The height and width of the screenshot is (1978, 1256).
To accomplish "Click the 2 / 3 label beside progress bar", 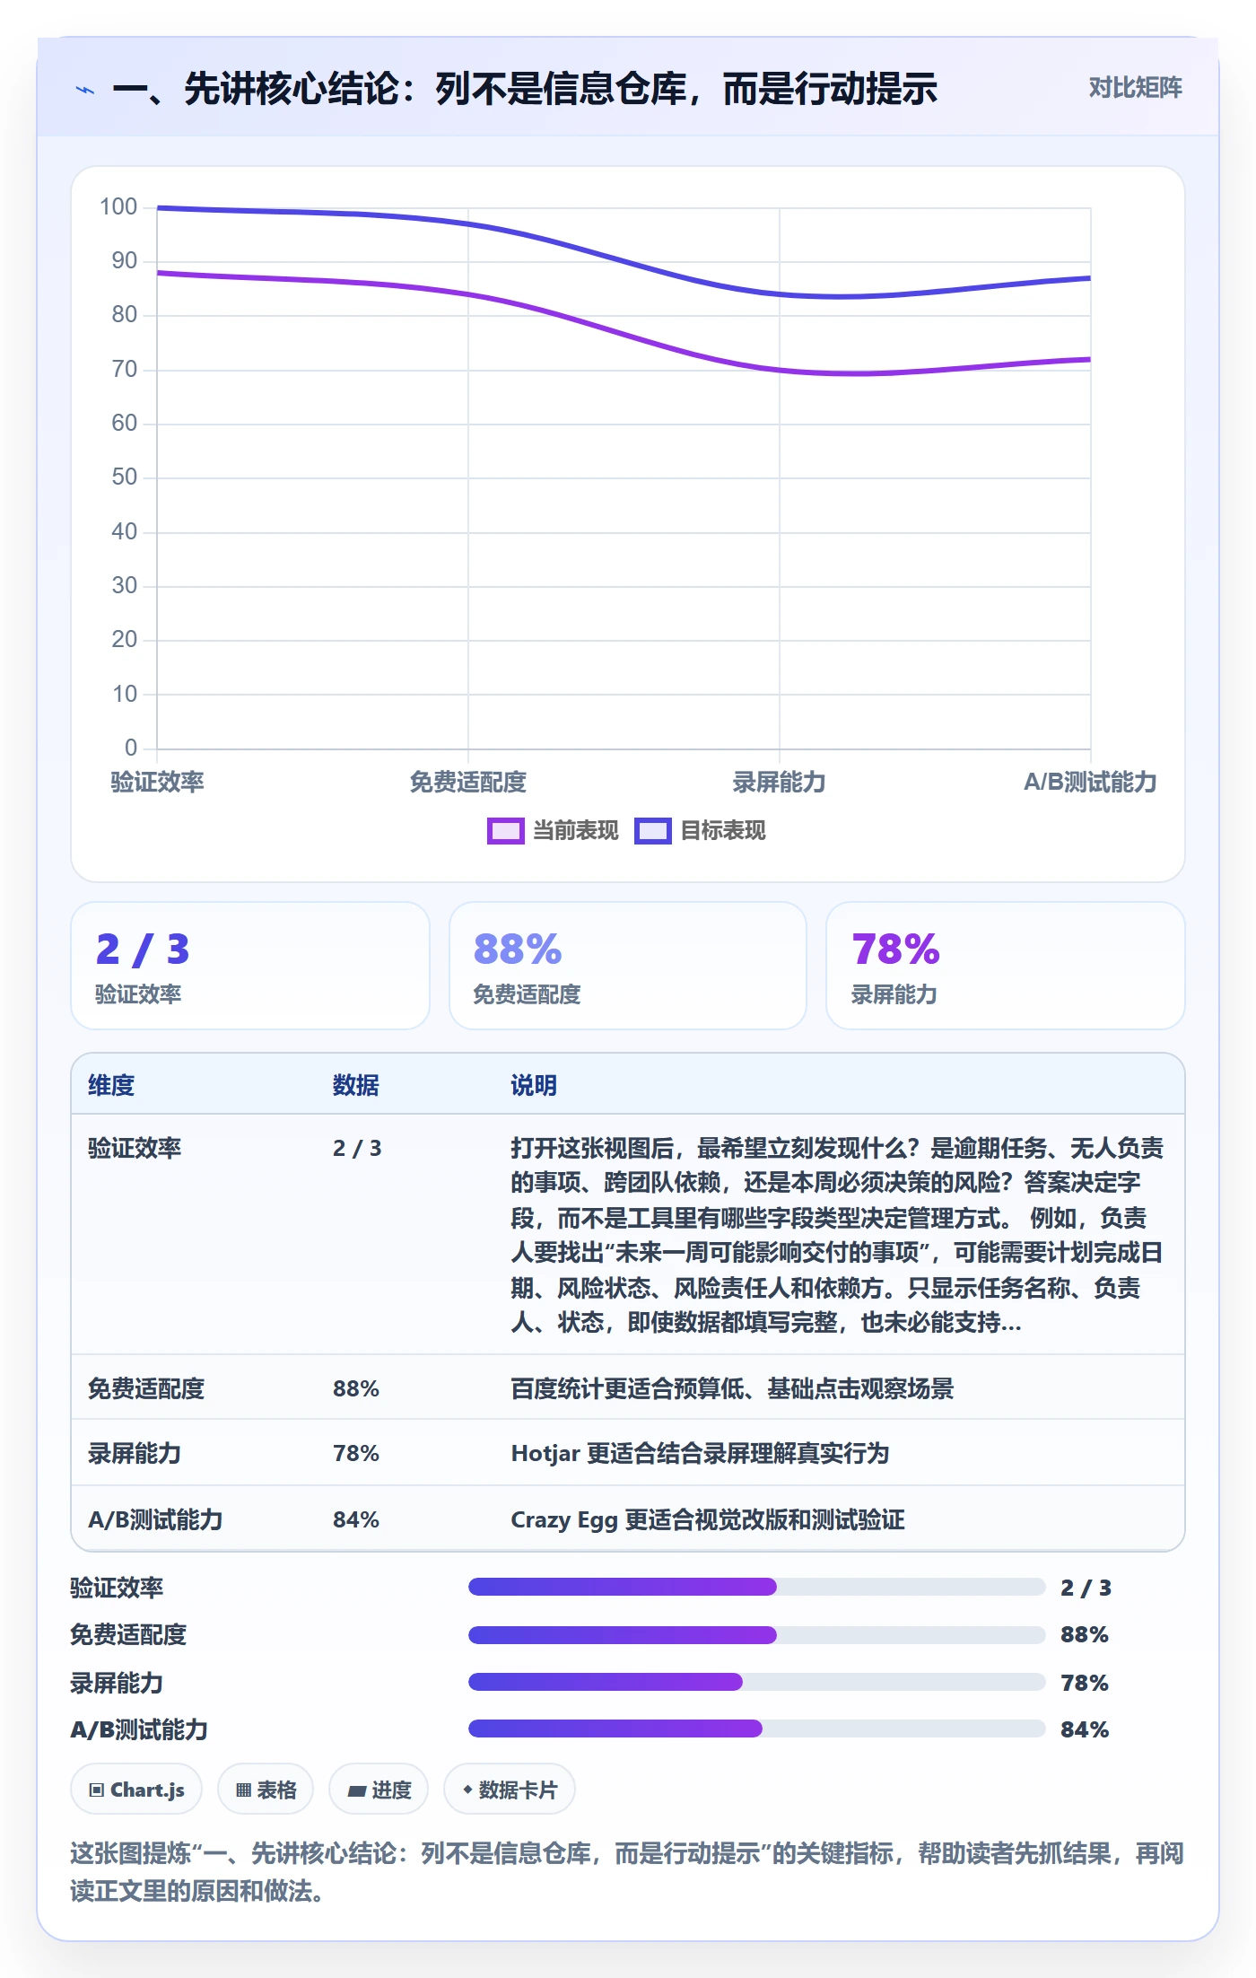I will (x=1086, y=1588).
